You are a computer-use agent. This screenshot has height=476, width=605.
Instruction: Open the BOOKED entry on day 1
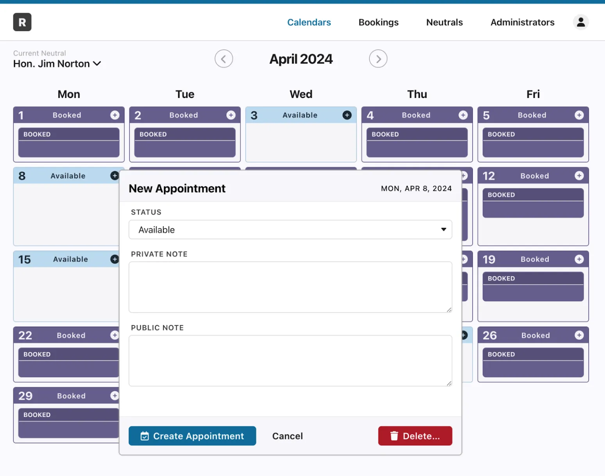69,142
